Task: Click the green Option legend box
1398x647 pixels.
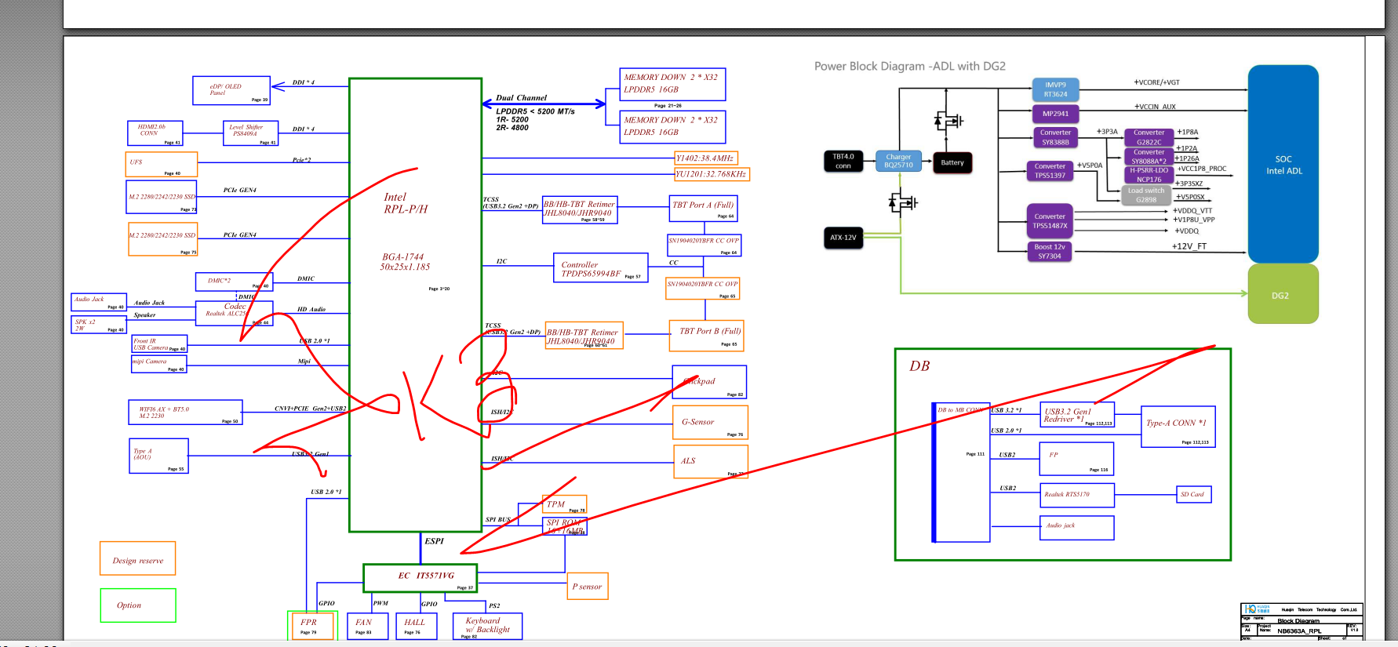Action: click(138, 605)
